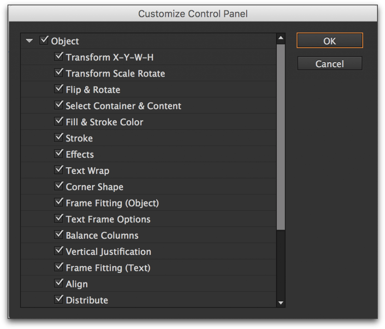Screen dimensions: 385x329
Task: Select the 'Flip & Rotate' row label
Action: coord(93,90)
